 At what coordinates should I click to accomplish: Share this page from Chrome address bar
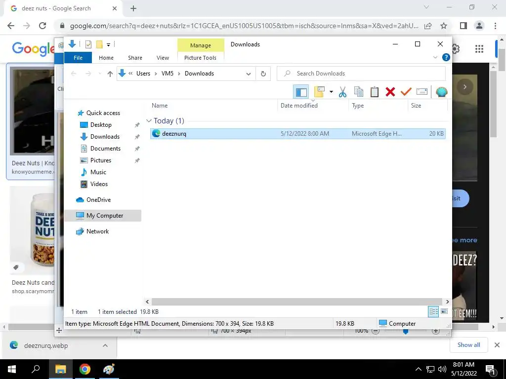[428, 26]
